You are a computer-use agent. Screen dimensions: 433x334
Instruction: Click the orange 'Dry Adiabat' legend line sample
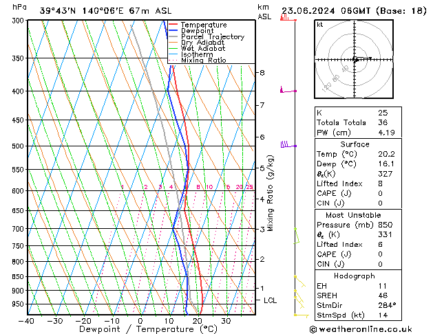click(x=173, y=43)
